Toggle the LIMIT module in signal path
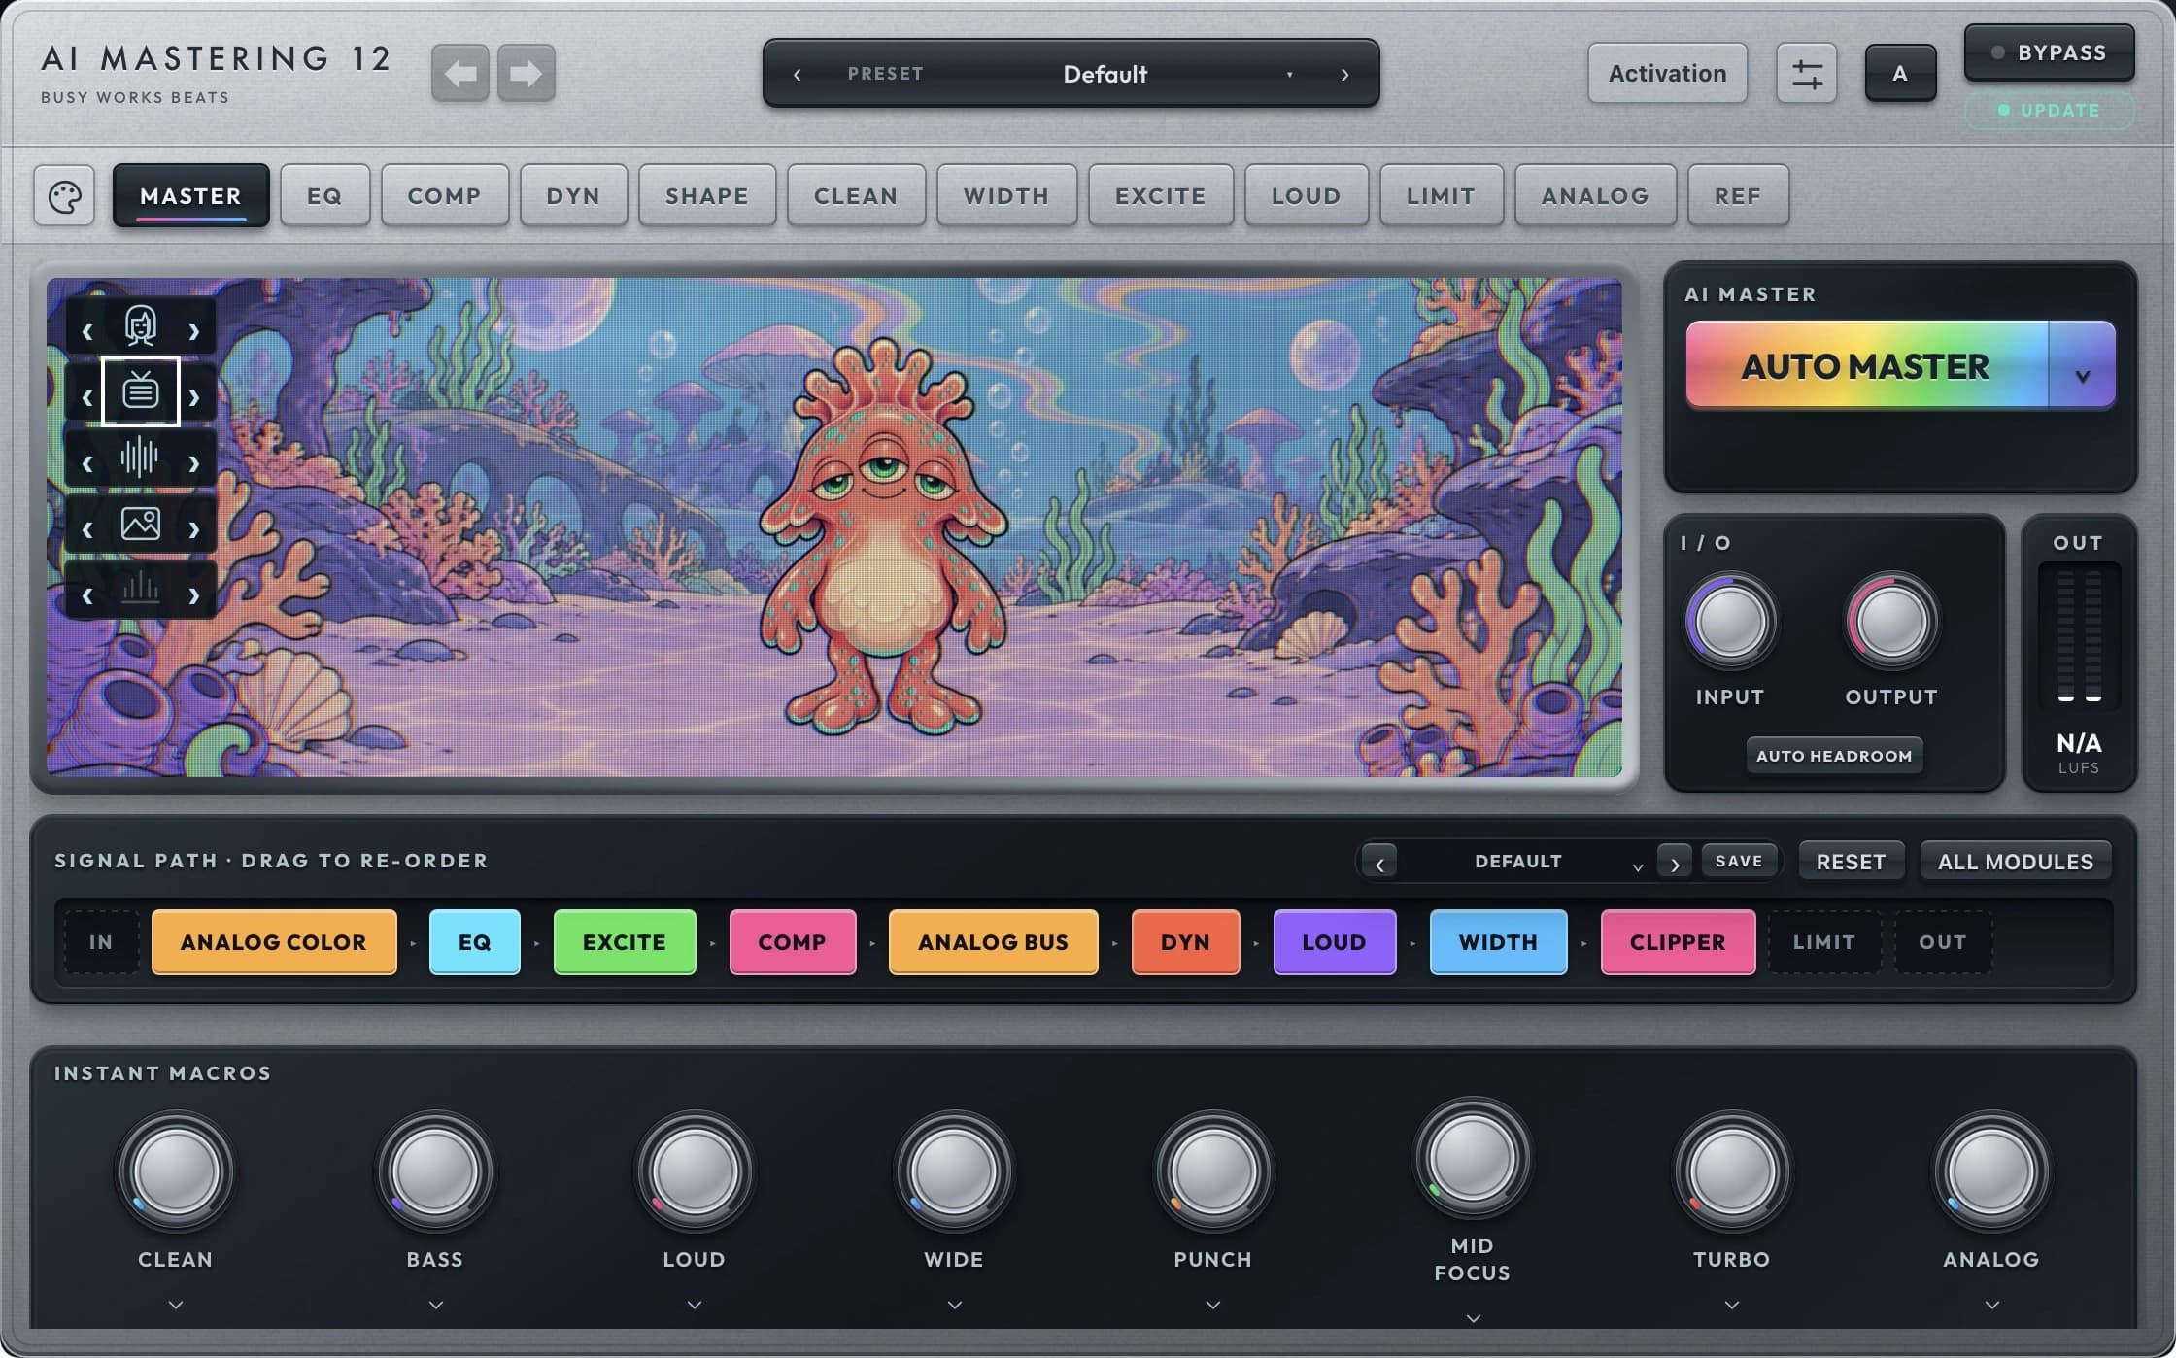Viewport: 2176px width, 1358px height. [x=1823, y=942]
